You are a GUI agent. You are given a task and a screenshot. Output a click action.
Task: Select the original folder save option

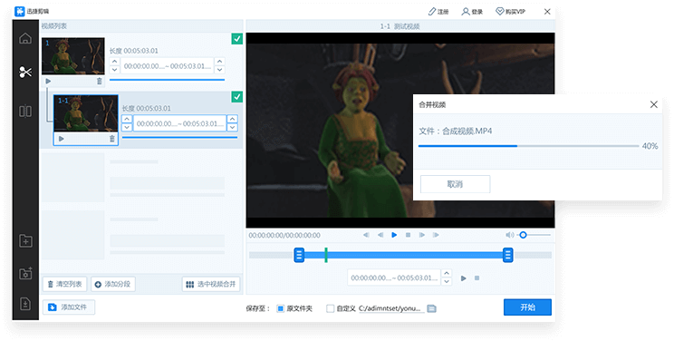click(x=280, y=308)
